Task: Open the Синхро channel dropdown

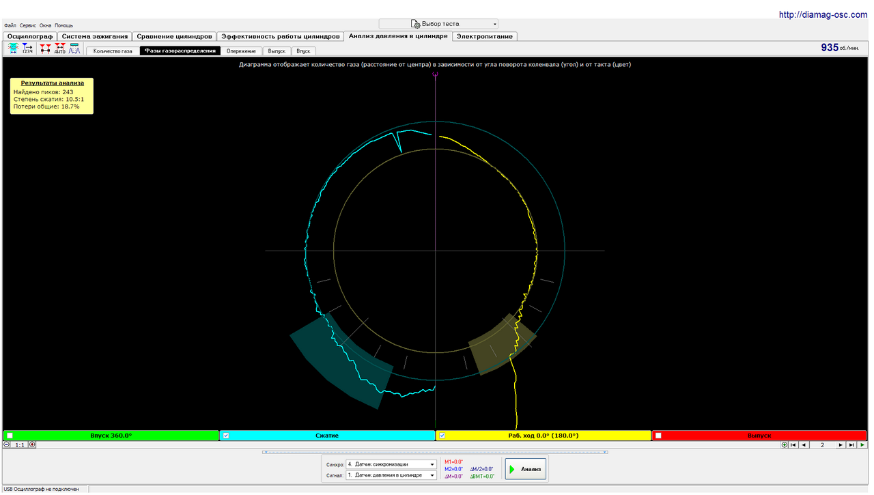Action: tap(391, 464)
